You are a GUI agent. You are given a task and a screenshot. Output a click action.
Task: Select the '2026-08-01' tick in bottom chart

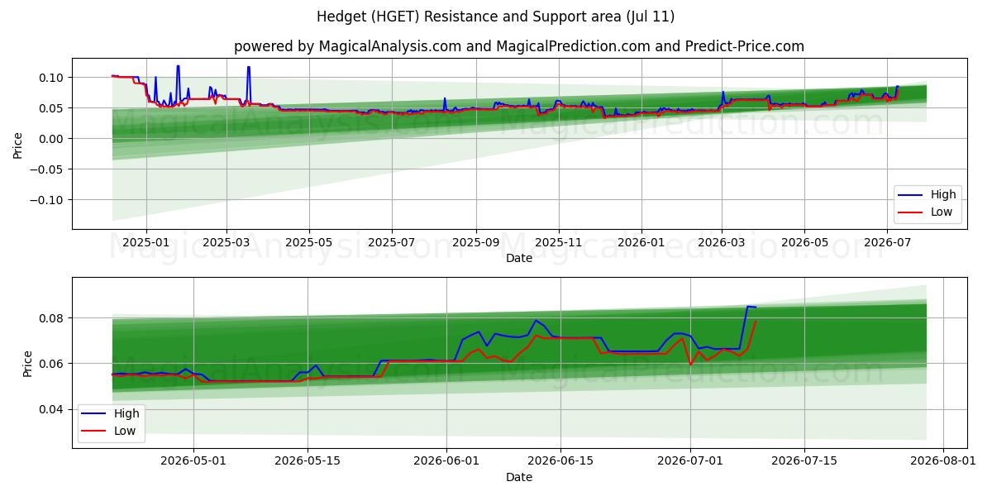pyautogui.click(x=943, y=461)
